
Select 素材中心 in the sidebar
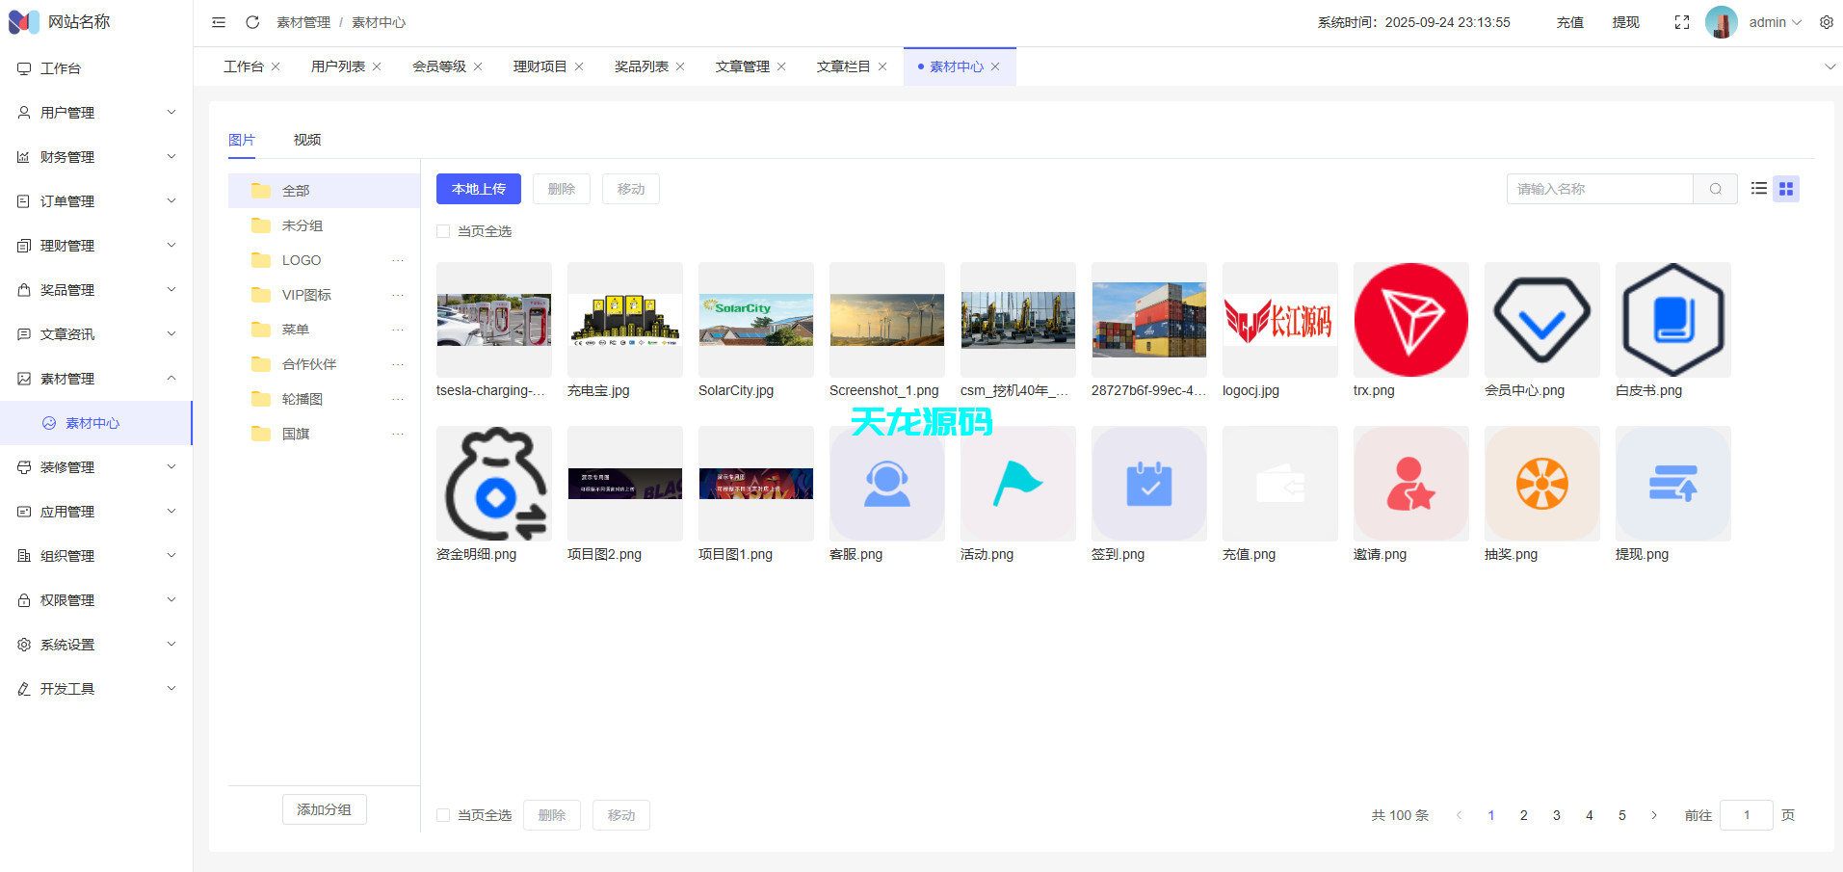(x=92, y=422)
